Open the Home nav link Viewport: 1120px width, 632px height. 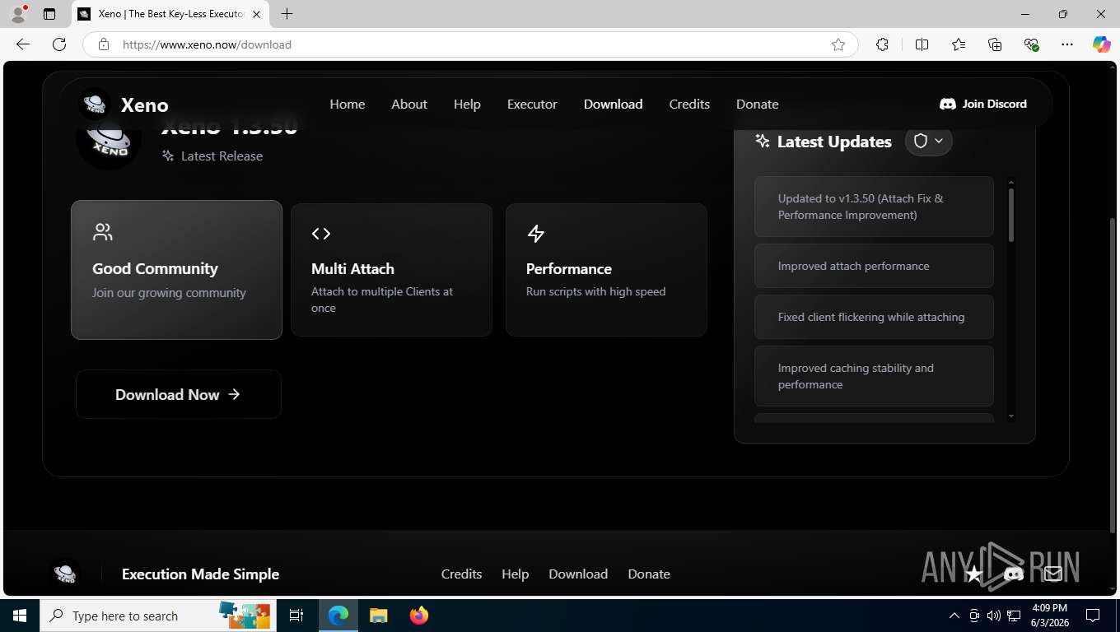(x=347, y=104)
